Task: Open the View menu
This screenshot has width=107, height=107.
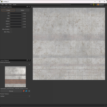Action: point(10,4)
